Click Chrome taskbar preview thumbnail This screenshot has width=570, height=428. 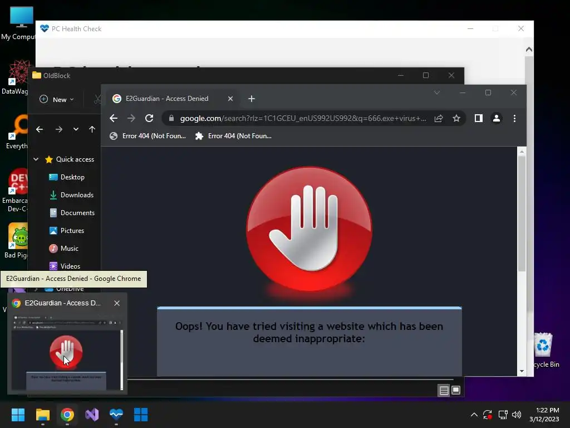(67, 352)
